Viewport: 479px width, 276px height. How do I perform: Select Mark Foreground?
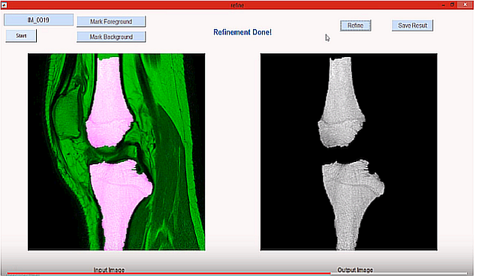111,21
